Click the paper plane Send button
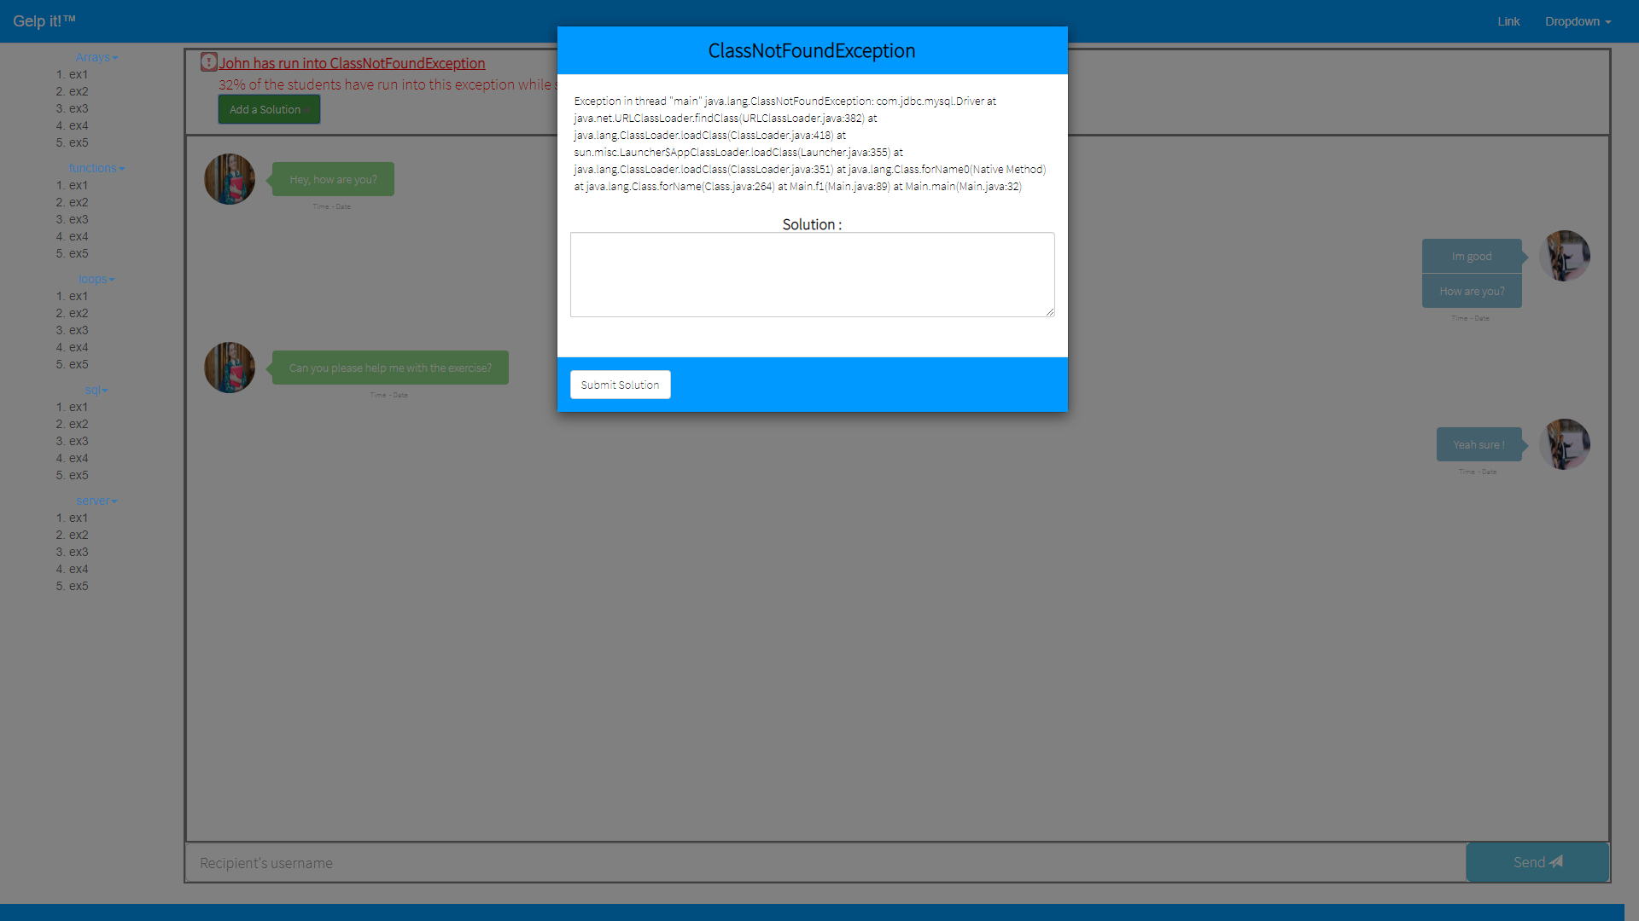This screenshot has height=921, width=1639. pyautogui.click(x=1537, y=862)
